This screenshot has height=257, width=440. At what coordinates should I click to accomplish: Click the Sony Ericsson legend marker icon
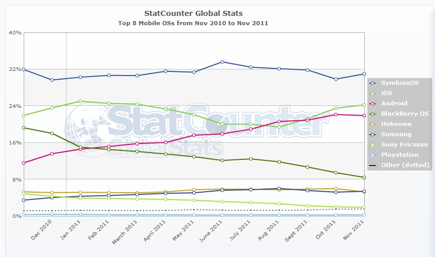point(373,145)
